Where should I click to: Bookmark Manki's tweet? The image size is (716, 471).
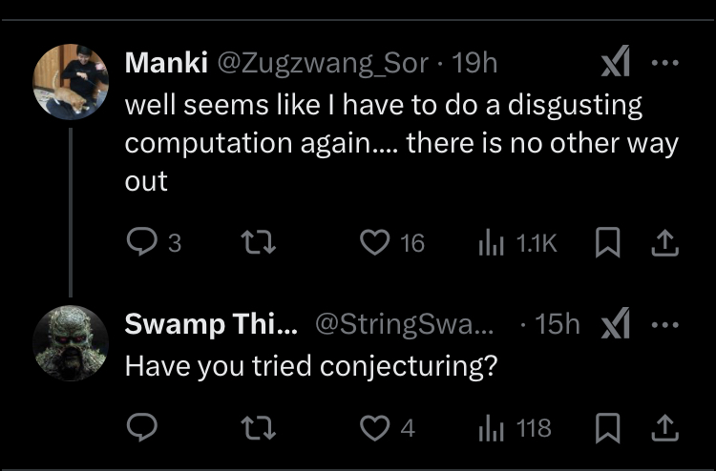click(606, 244)
